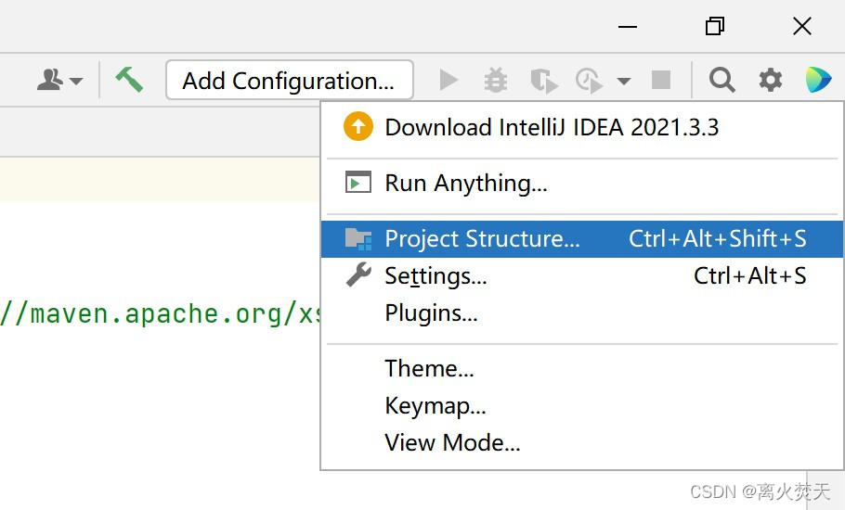Click the Project Structure folder icon
The width and height of the screenshot is (845, 510).
[358, 238]
